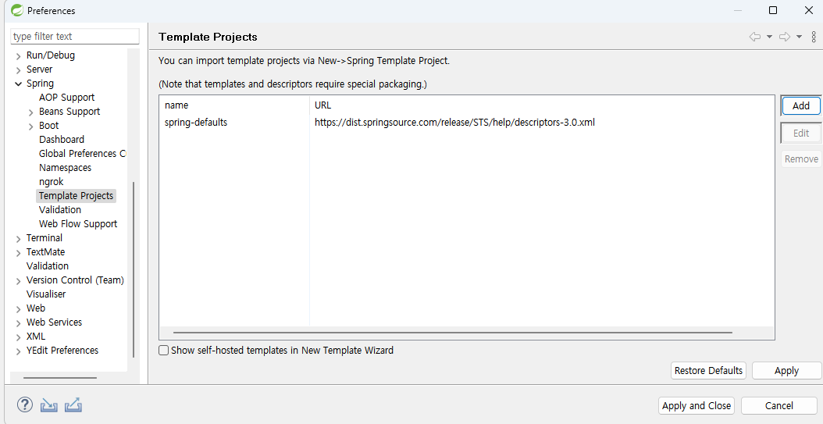Expand the Terminal tree node
The width and height of the screenshot is (823, 424).
point(19,238)
